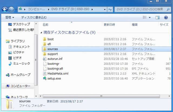This screenshot has width=173, height=112.
Task: Open Help with the question mark icon
Action: click(166, 17)
